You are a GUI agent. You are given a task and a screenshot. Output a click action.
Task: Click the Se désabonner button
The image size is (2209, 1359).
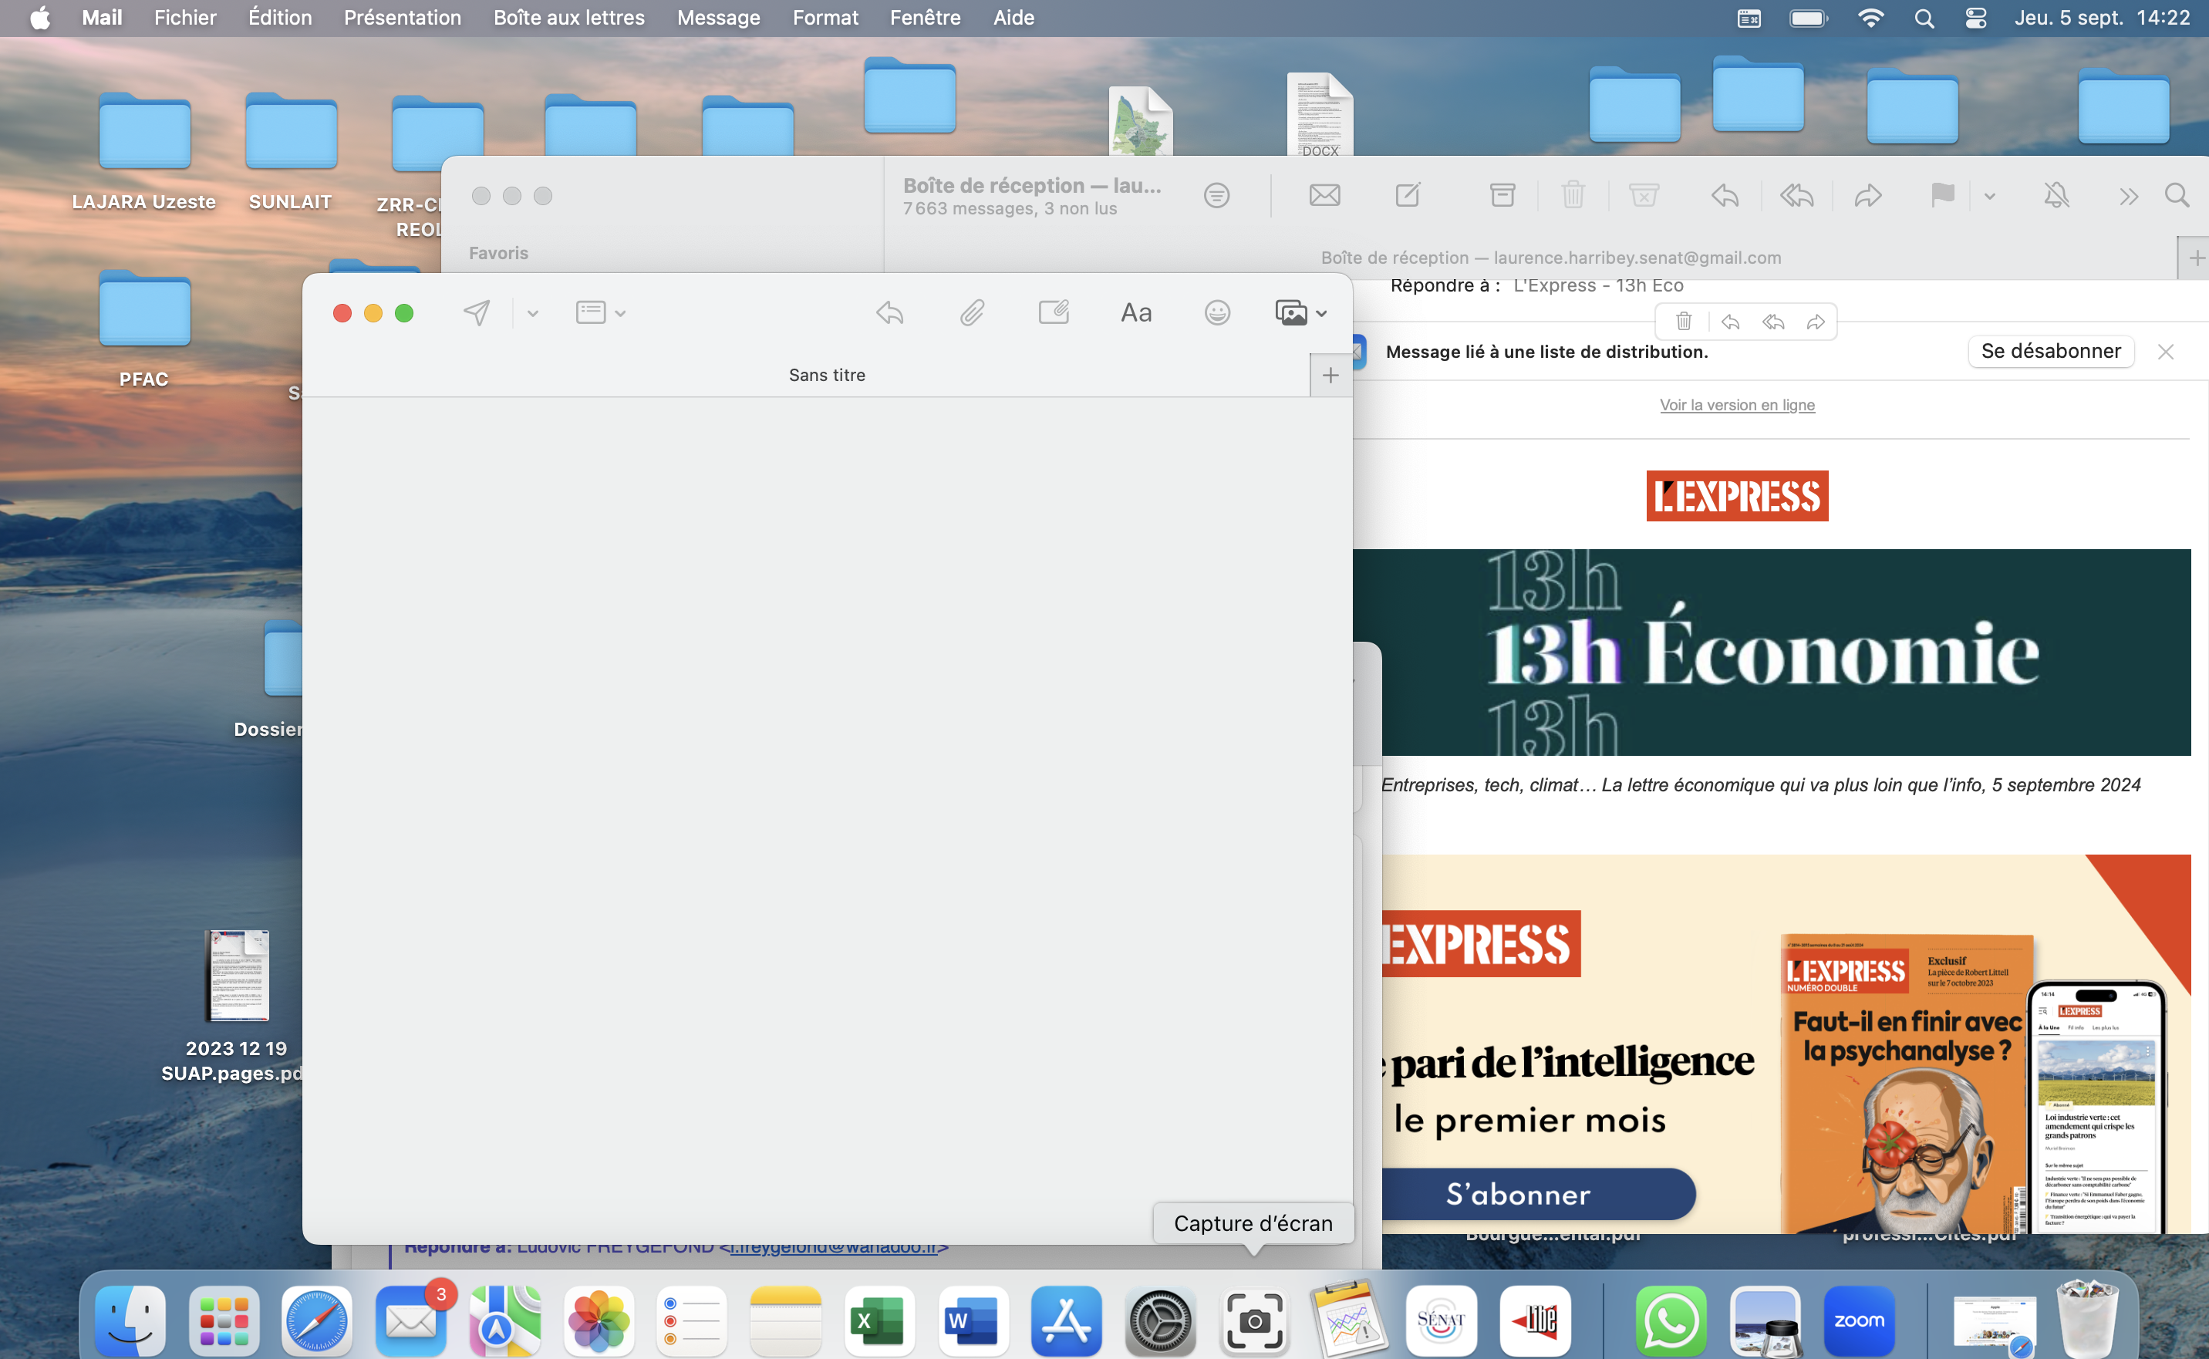tap(2050, 352)
